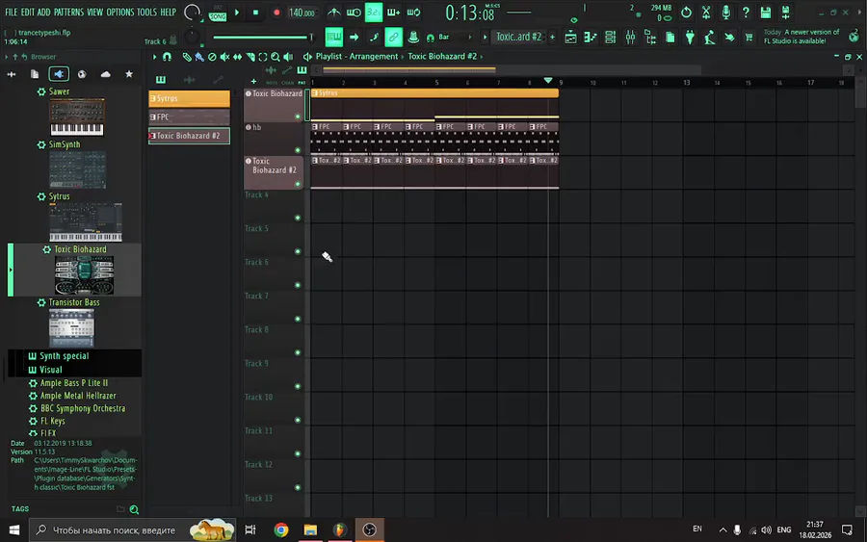The width and height of the screenshot is (867, 542).
Task: Click the record button
Action: point(276,13)
